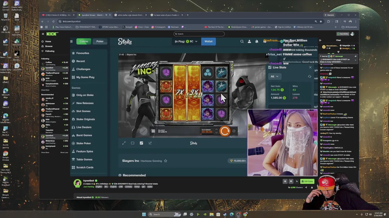This screenshot has height=218, width=389.
Task: Select Only on Stake games
Action: click(83, 95)
